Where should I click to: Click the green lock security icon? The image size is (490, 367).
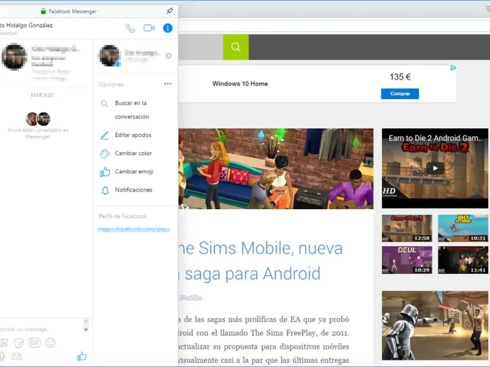point(43,11)
